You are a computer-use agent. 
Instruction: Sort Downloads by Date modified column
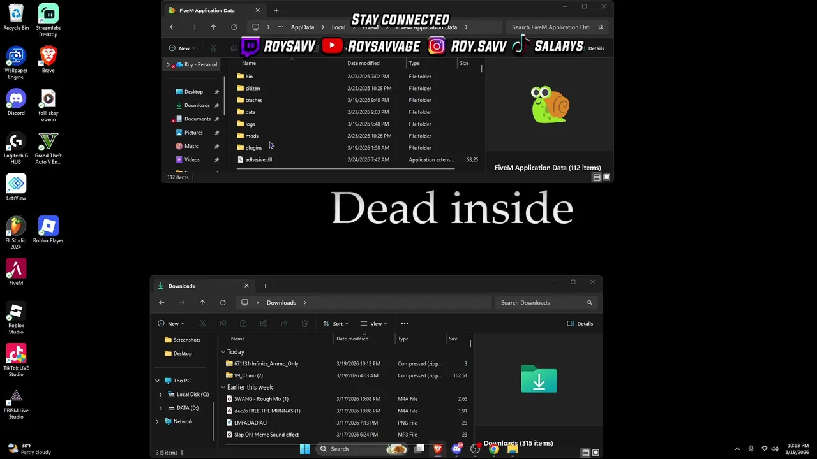[352, 339]
